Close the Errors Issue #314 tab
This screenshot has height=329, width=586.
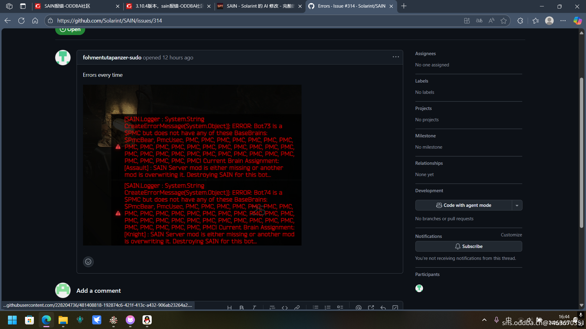pos(391,6)
